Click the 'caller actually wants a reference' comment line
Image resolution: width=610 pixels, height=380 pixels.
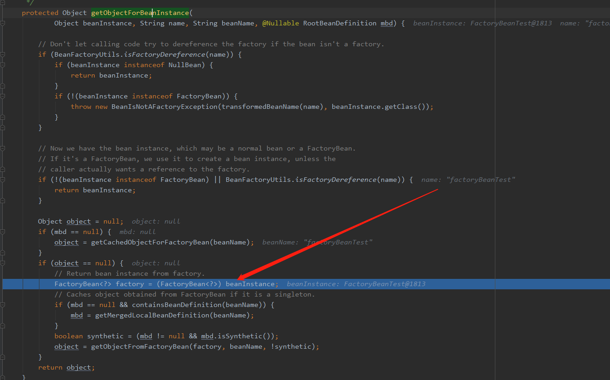click(x=144, y=169)
